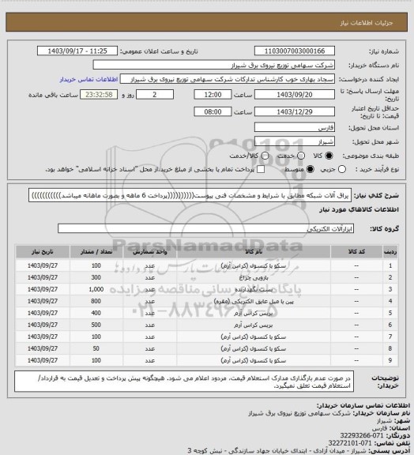Click بریس کراس آرم in row 5

[x=254, y=314]
